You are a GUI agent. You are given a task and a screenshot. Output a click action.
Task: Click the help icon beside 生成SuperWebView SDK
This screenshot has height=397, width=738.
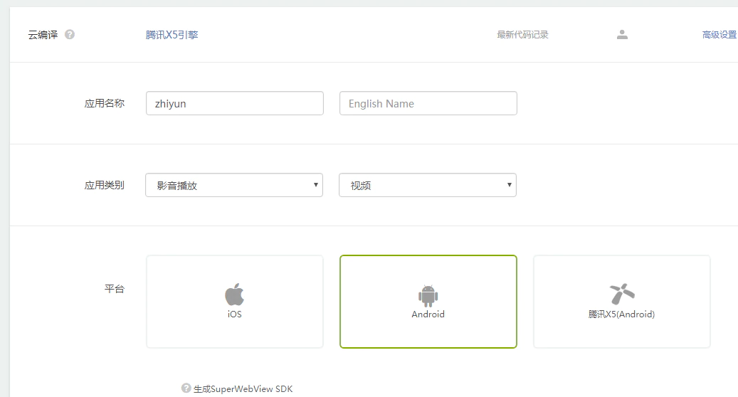[186, 388]
